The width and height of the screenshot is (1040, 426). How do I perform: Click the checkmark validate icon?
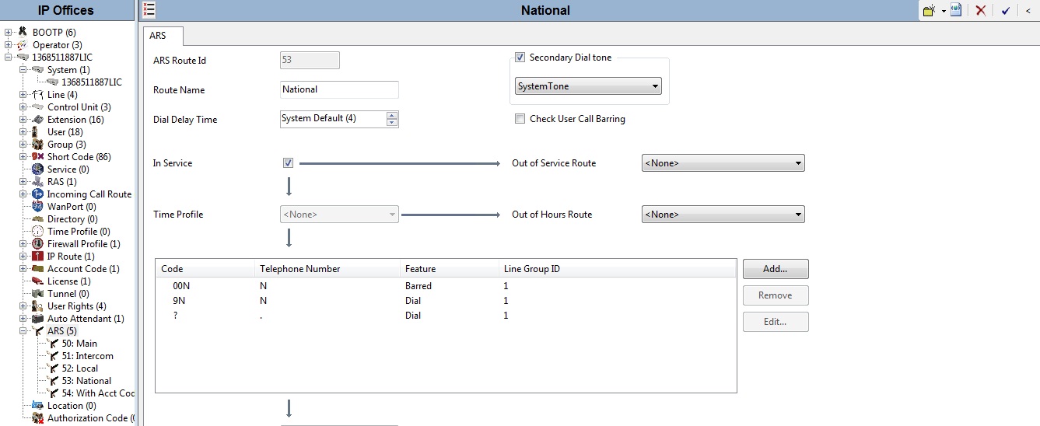[1006, 10]
